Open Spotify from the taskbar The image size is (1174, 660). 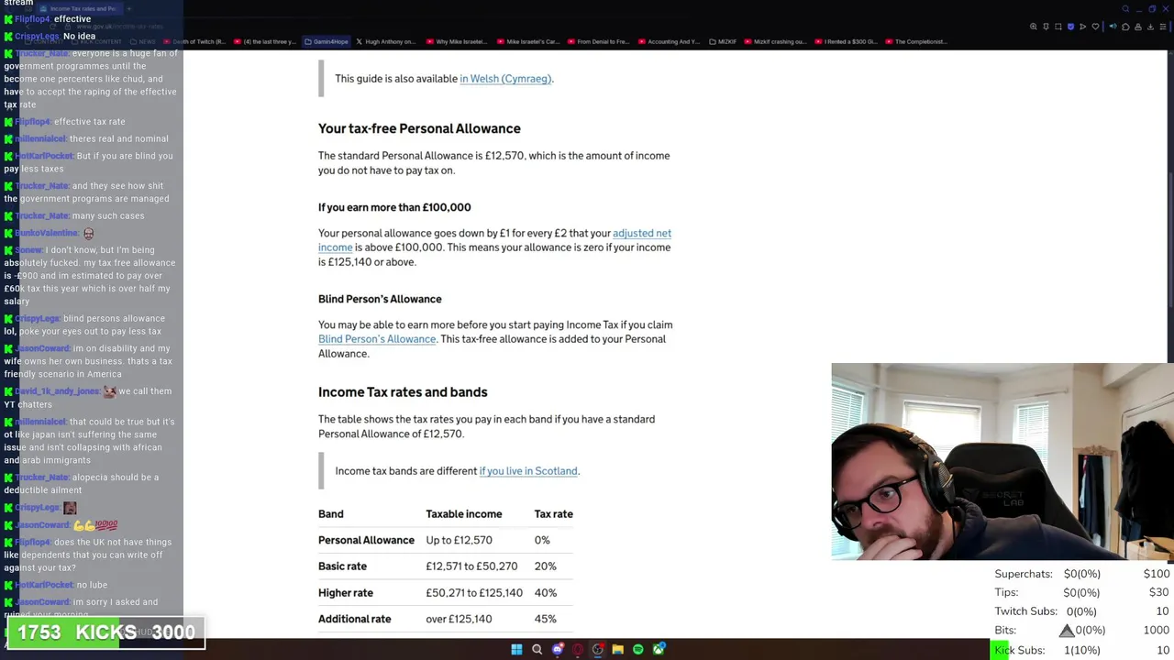pos(638,650)
